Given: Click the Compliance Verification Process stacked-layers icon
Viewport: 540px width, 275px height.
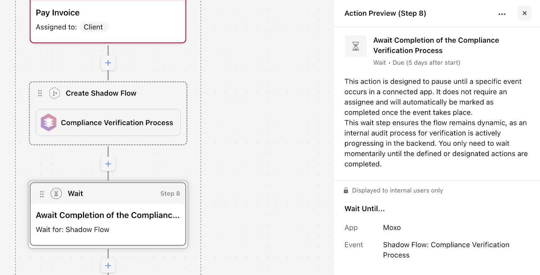Looking at the screenshot, I should click(49, 123).
